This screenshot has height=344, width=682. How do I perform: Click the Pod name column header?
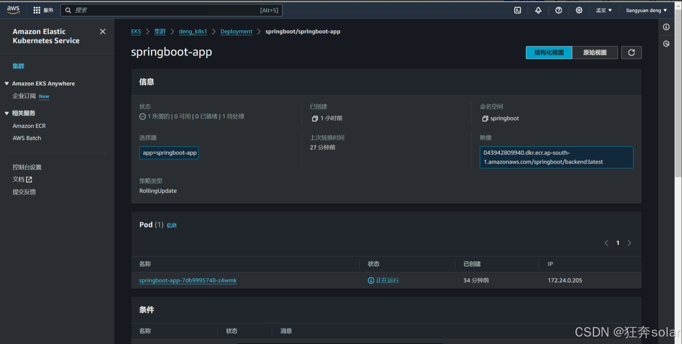tap(145, 264)
